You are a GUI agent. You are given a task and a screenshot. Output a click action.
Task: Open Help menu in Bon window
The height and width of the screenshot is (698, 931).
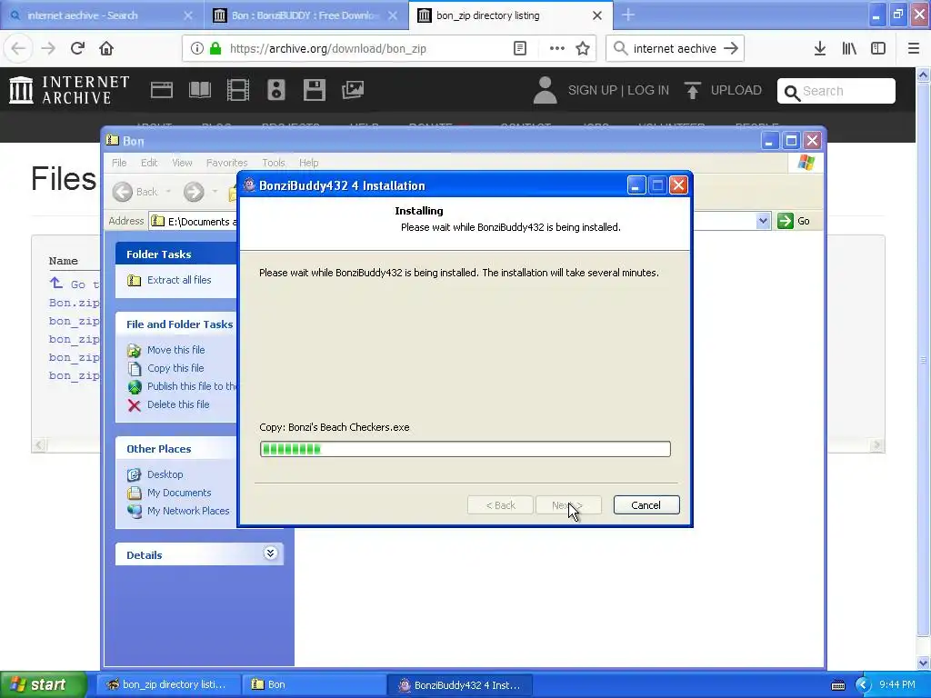point(309,163)
